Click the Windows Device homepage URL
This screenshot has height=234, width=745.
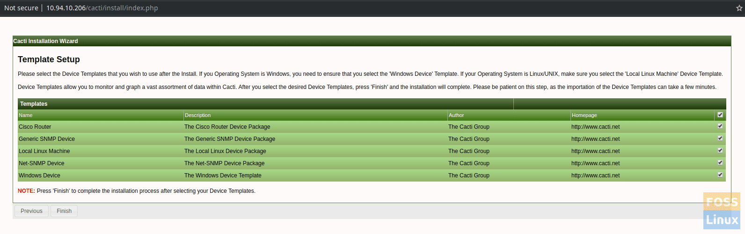pos(595,175)
